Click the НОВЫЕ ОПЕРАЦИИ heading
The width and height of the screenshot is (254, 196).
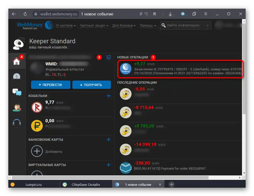click(x=133, y=57)
